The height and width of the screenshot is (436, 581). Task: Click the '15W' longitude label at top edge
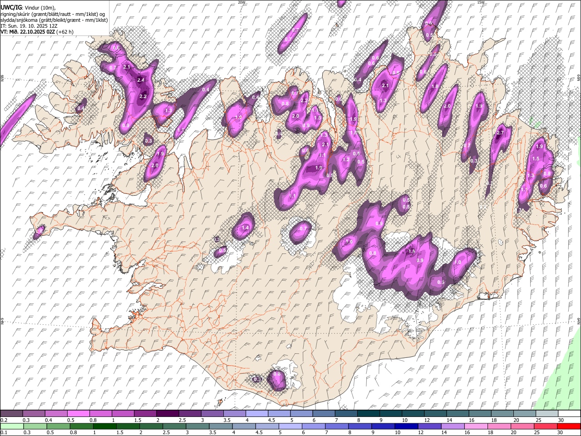coord(481,2)
